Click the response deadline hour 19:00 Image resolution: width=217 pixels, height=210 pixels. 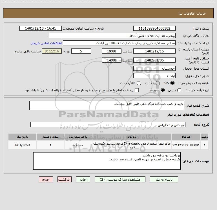pyautogui.click(x=112, y=51)
